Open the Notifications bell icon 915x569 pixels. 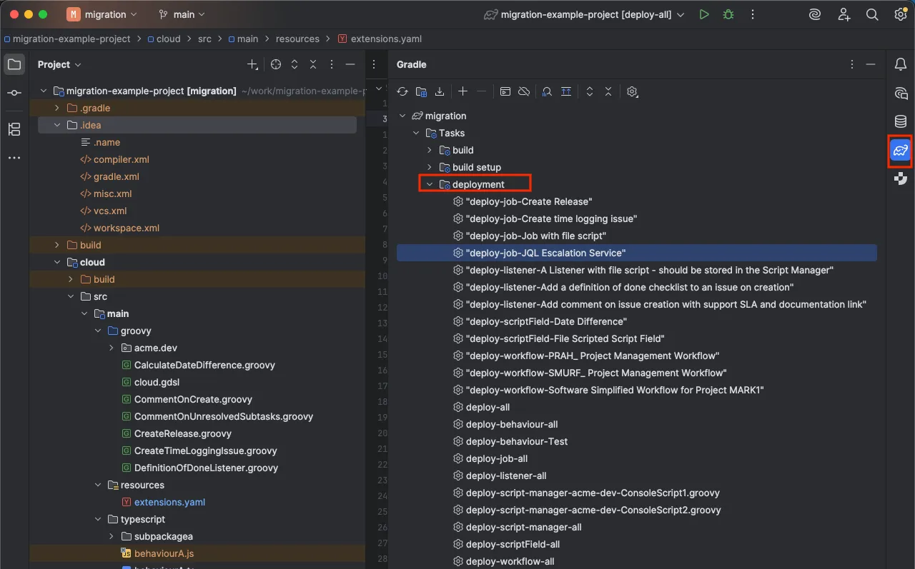(901, 64)
